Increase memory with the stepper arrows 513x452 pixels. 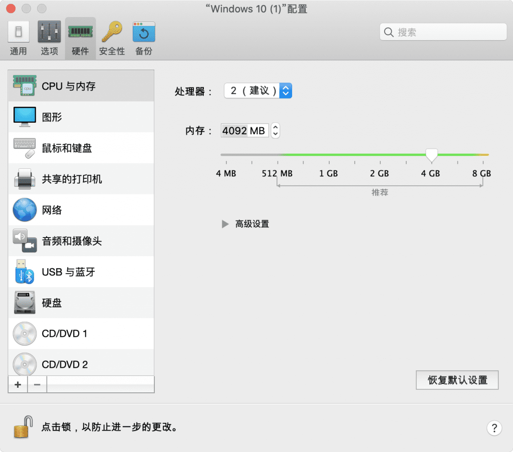[x=275, y=128]
